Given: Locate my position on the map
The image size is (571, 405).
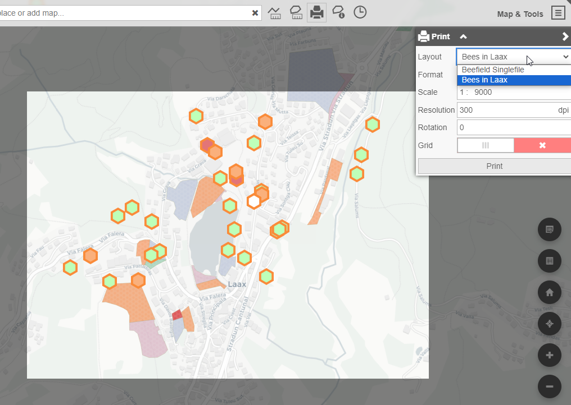Looking at the screenshot, I should [x=549, y=324].
